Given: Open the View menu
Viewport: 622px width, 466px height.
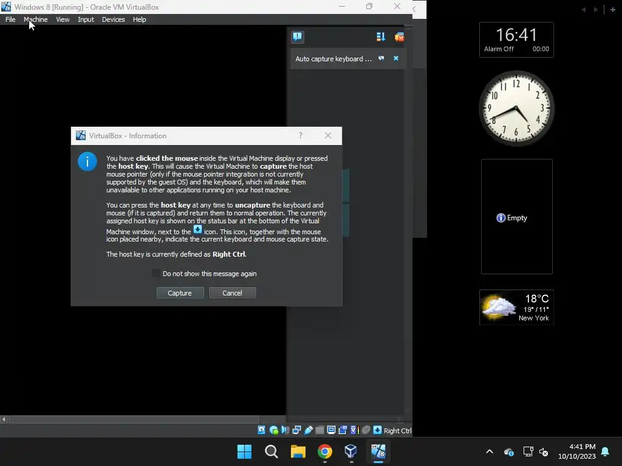Looking at the screenshot, I should [63, 19].
